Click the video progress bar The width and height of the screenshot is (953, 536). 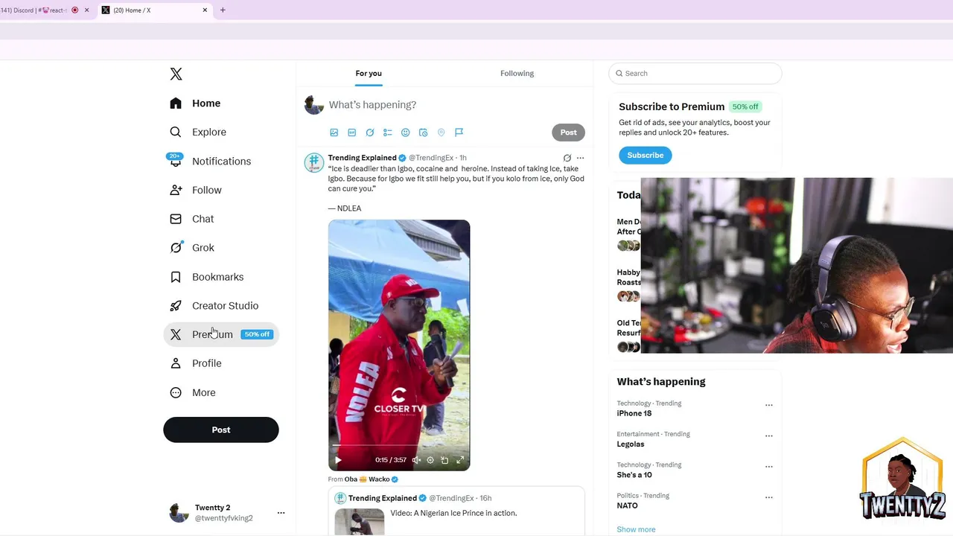pyautogui.click(x=399, y=445)
